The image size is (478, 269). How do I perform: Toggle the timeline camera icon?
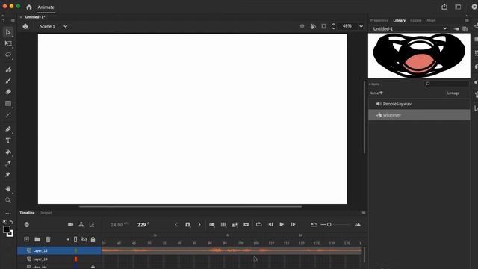(70, 225)
